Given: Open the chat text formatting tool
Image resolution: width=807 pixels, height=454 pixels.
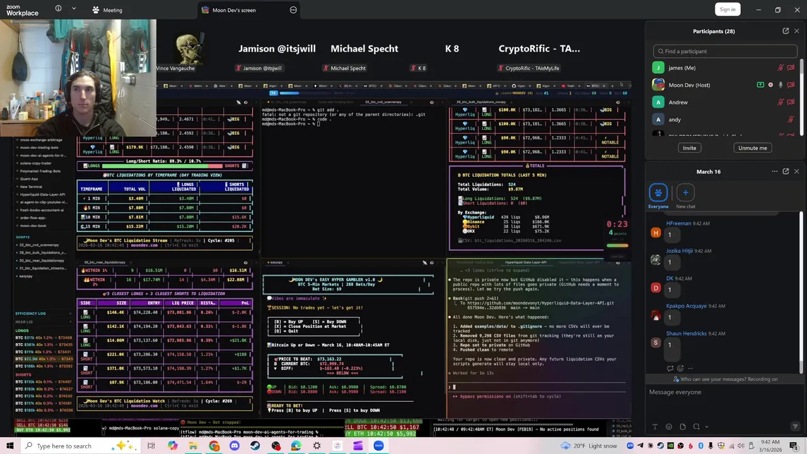Looking at the screenshot, I should tap(655, 427).
